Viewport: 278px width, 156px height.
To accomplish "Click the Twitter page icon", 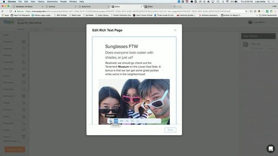I will pyautogui.click(x=23, y=130).
